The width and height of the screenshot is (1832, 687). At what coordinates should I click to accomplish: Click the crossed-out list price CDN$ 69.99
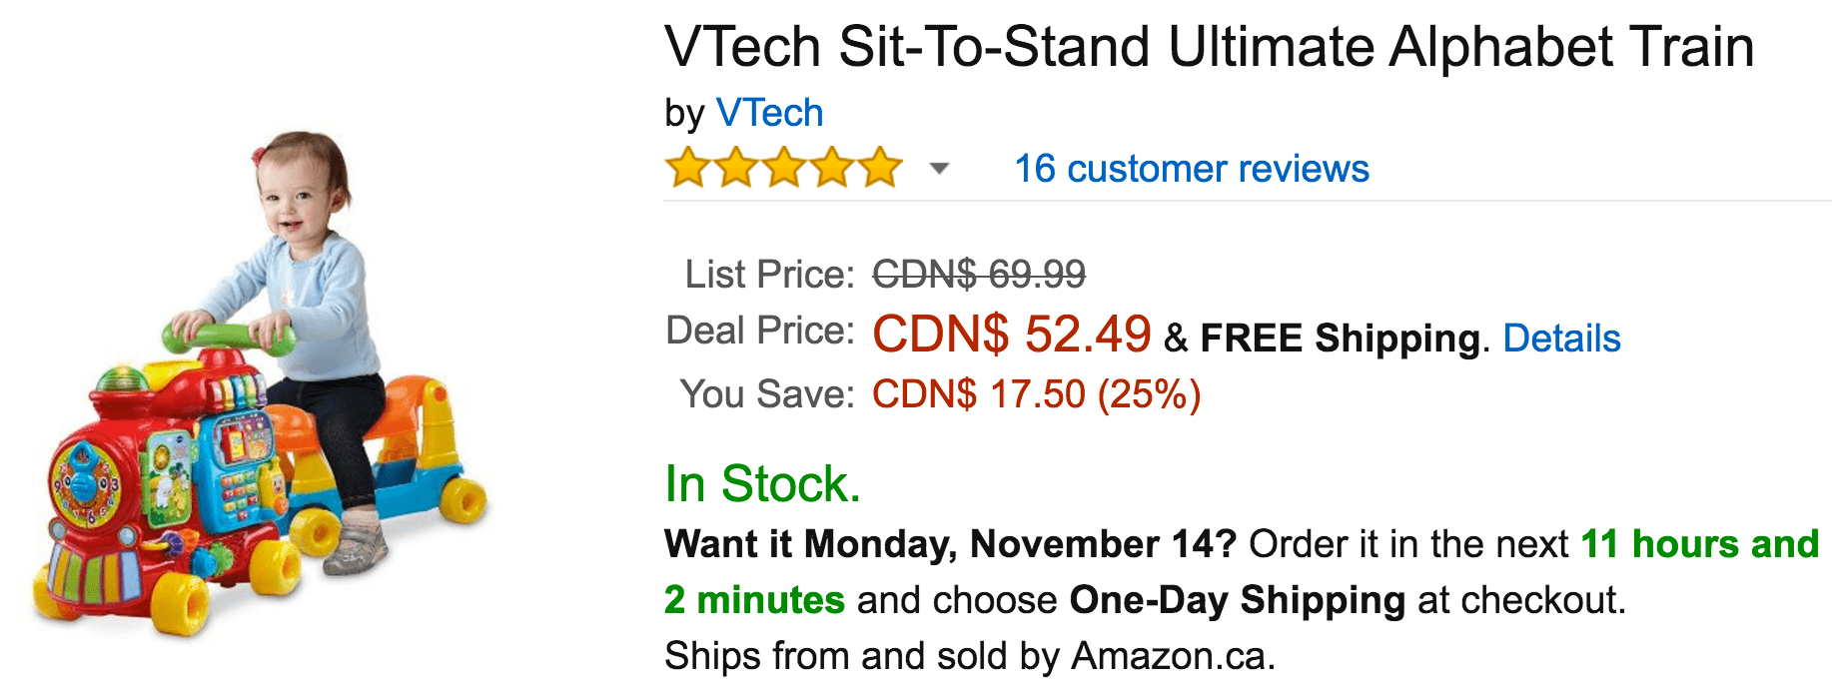tap(979, 274)
